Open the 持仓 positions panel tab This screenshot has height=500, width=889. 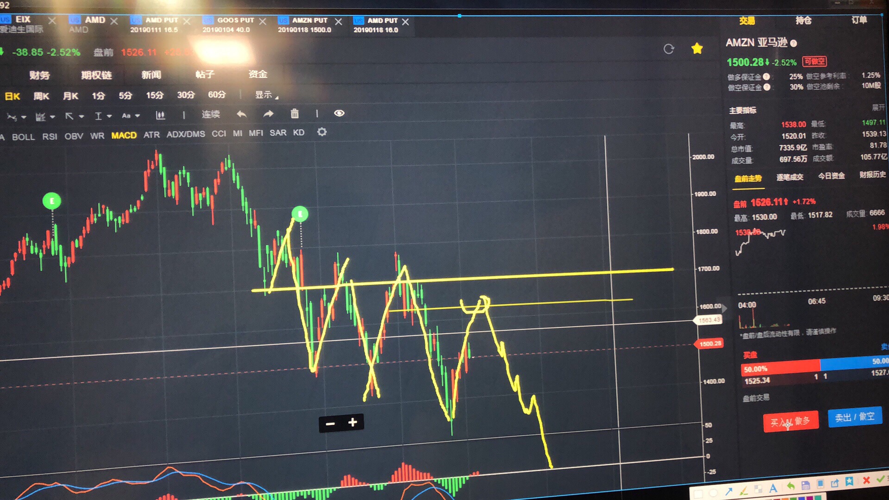pyautogui.click(x=803, y=20)
